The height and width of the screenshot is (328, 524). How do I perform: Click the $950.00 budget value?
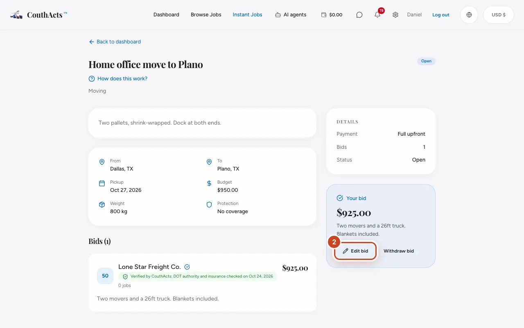228,190
